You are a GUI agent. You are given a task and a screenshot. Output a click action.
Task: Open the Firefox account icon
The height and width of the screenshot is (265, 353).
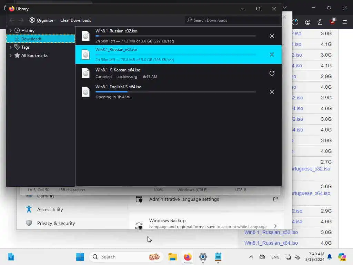tap(307, 22)
